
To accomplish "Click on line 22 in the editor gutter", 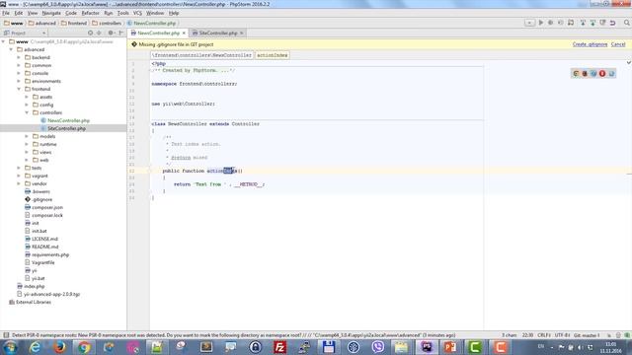I will (132, 171).
